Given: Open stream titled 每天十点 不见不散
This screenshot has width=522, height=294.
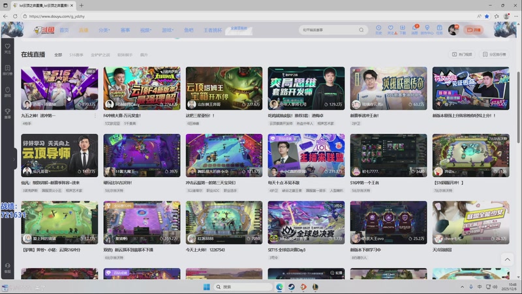Looking at the screenshot, I should coord(284,183).
